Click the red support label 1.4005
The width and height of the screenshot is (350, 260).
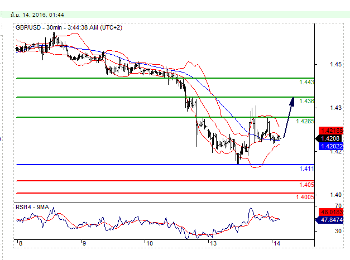(305, 197)
